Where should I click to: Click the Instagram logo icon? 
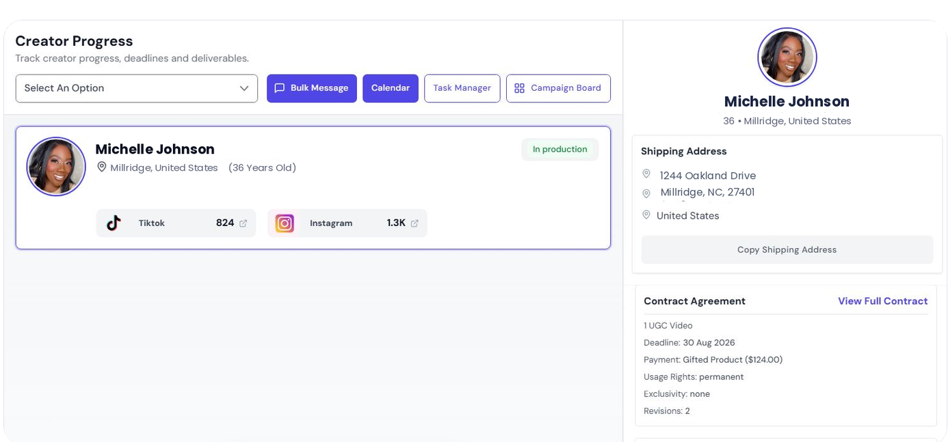(285, 223)
